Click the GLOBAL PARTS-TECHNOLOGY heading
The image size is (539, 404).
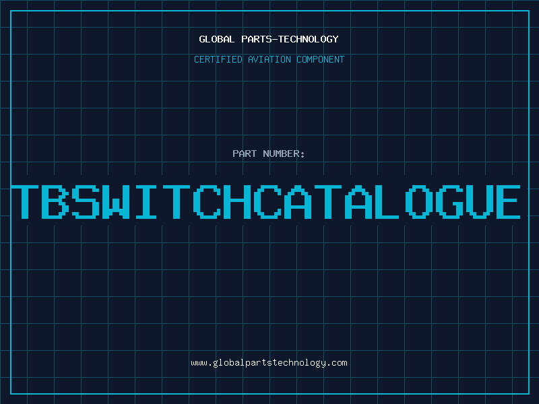click(x=269, y=39)
